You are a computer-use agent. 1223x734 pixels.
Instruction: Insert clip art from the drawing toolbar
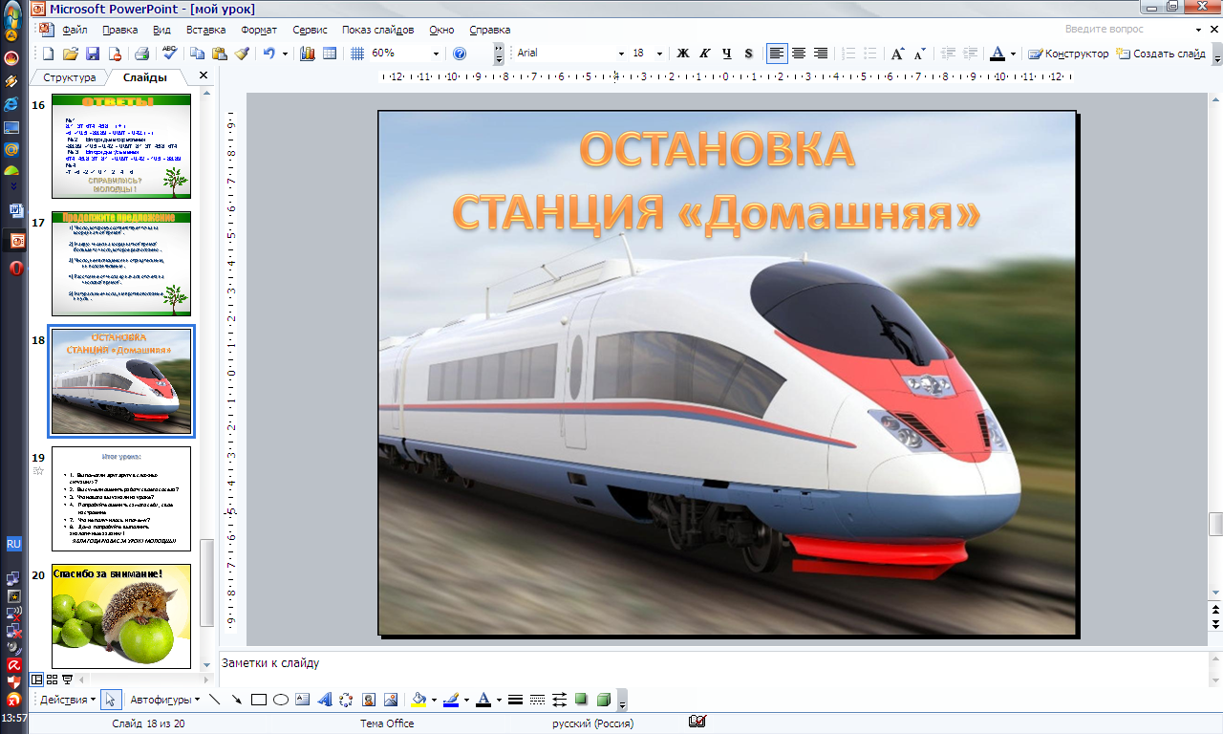(x=368, y=700)
